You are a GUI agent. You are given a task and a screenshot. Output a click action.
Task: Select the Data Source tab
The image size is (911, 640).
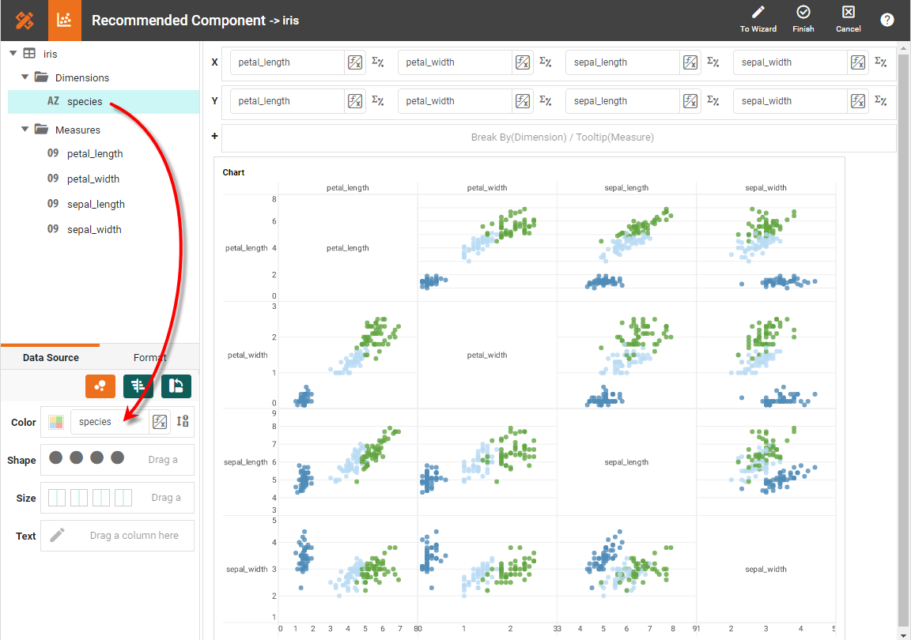51,358
